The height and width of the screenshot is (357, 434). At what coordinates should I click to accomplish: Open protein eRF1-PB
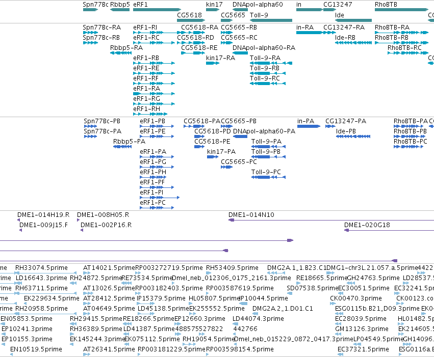coord(152,121)
